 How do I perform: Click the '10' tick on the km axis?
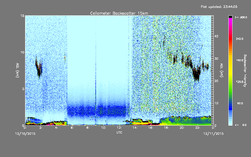coord(22,52)
